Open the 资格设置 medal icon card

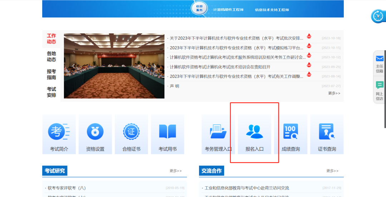(95, 134)
